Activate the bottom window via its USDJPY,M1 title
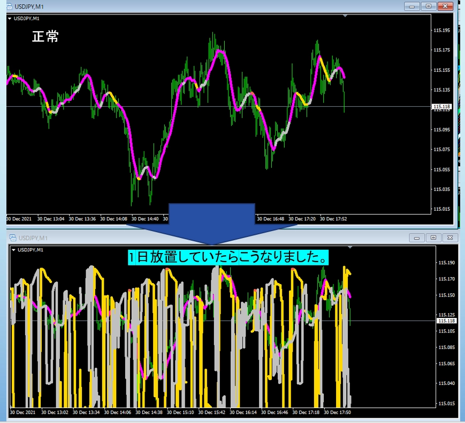465x423 pixels. pyautogui.click(x=33, y=238)
